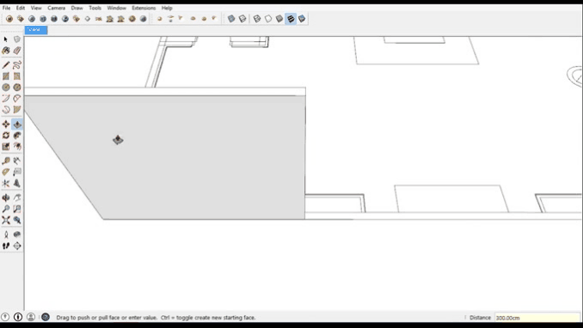This screenshot has width=583, height=328.
Task: Open the Window menu
Action: click(116, 8)
